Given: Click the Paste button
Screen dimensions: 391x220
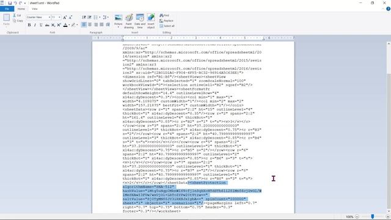Looking at the screenshot, I should tap(6, 20).
